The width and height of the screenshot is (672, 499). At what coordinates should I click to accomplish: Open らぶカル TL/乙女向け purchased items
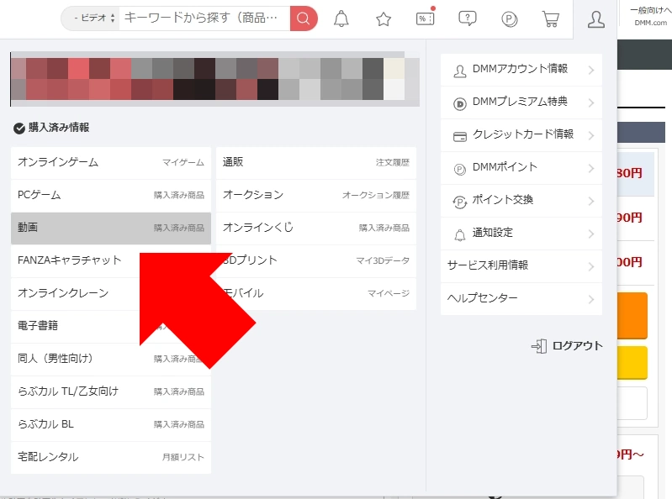tap(111, 391)
